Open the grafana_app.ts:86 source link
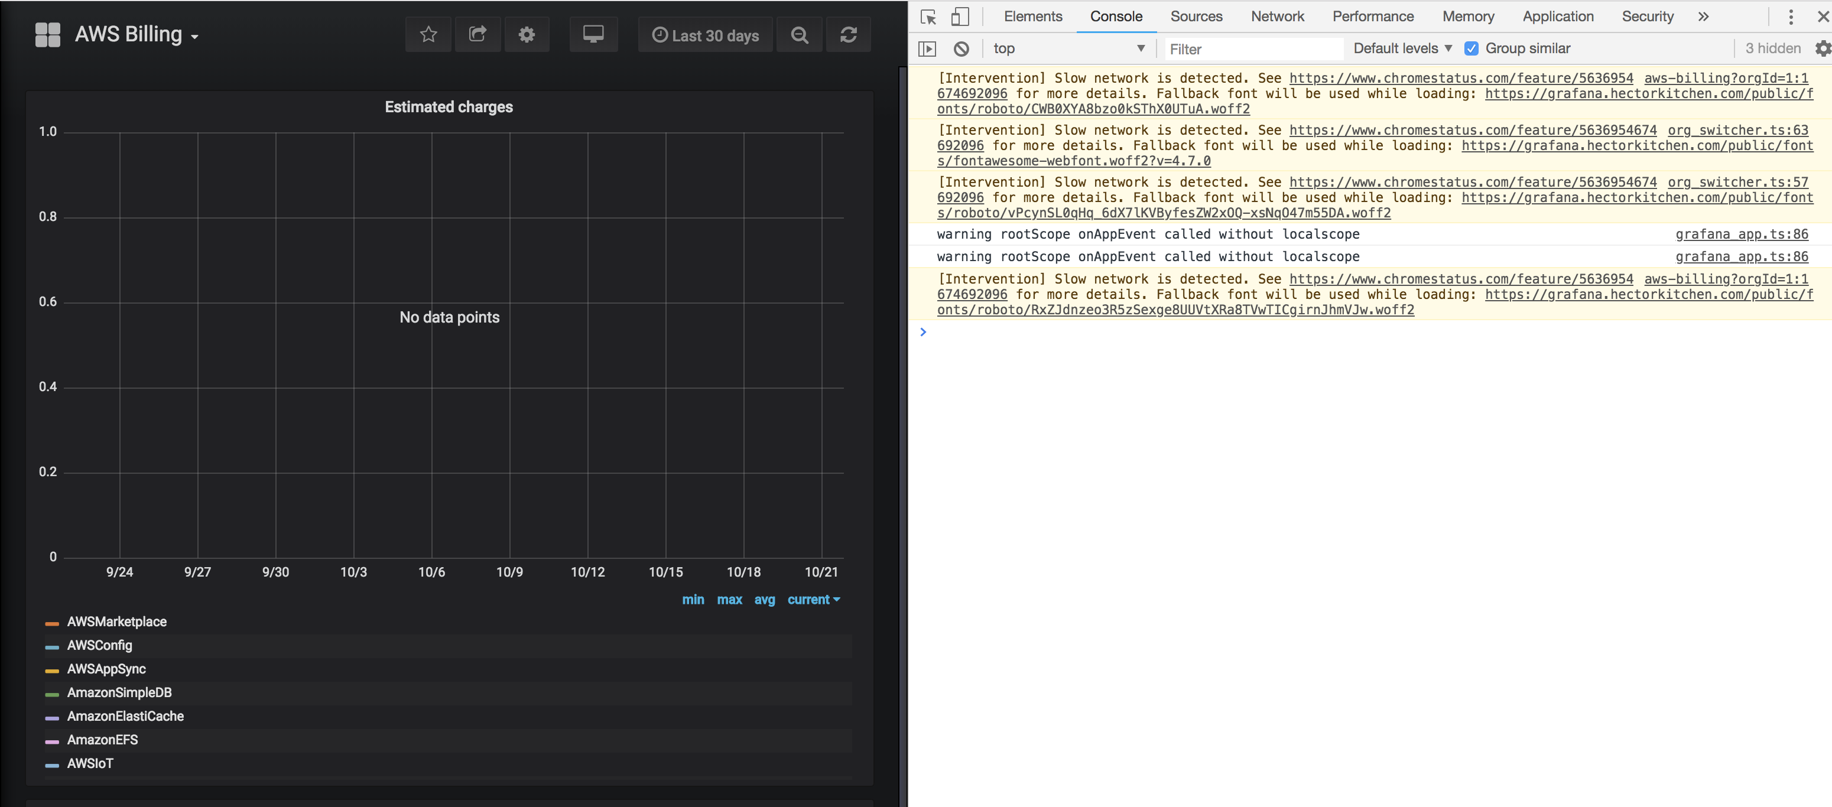The image size is (1832, 807). (1742, 234)
